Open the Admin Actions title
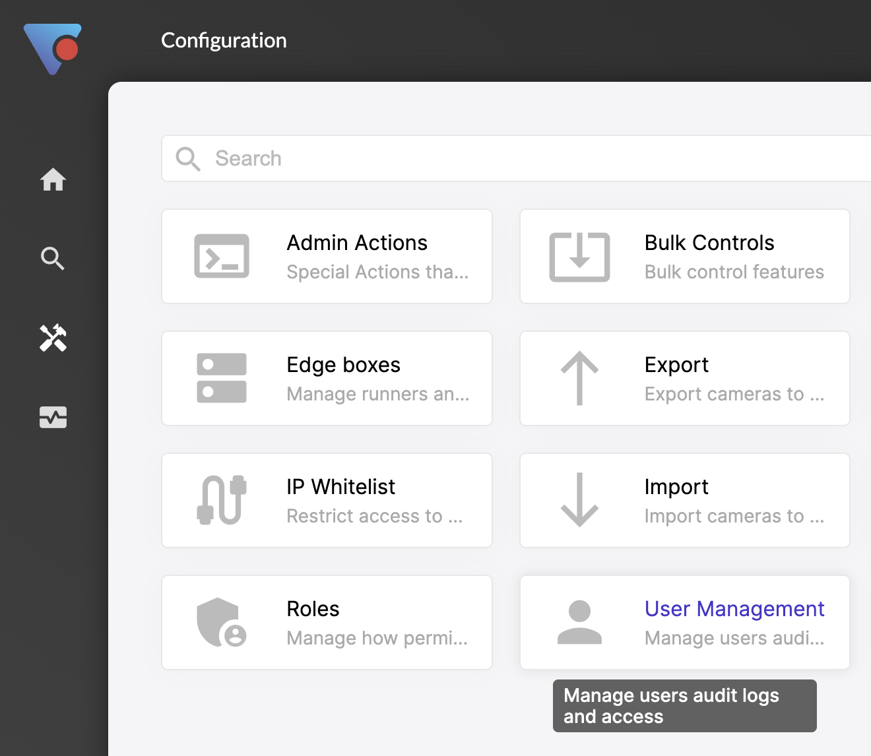 [357, 243]
